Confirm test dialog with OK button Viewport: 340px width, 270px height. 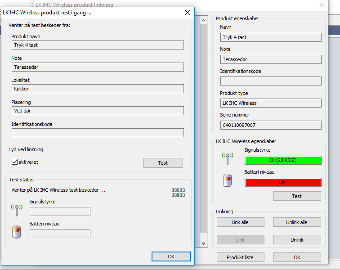pyautogui.click(x=171, y=256)
